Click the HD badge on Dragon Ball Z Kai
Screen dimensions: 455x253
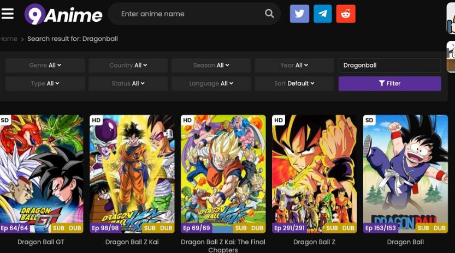(x=96, y=121)
